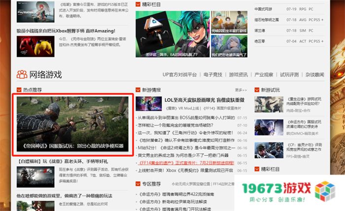The height and width of the screenshot is (211, 345).
Task: Click the LOL skin headline thumbnail
Action: point(149,104)
